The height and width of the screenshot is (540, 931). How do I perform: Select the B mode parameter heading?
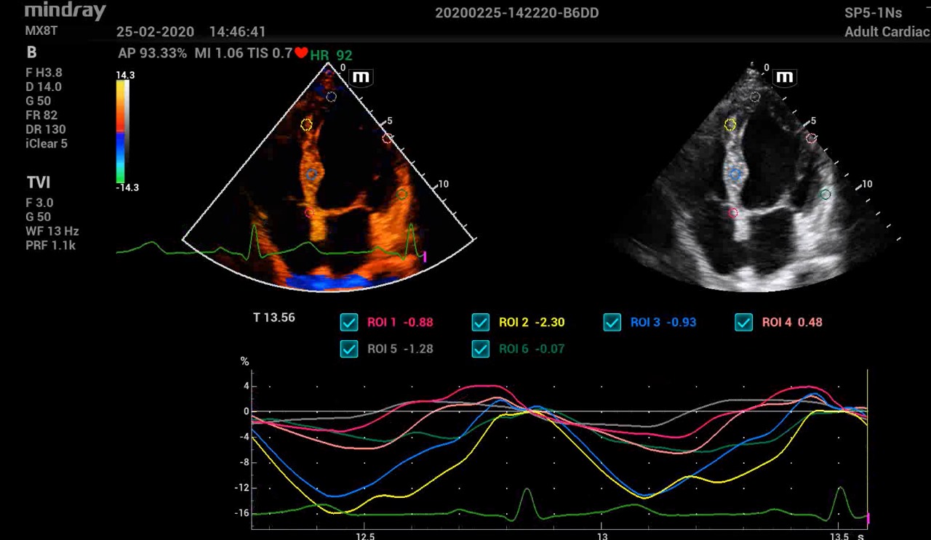[31, 52]
